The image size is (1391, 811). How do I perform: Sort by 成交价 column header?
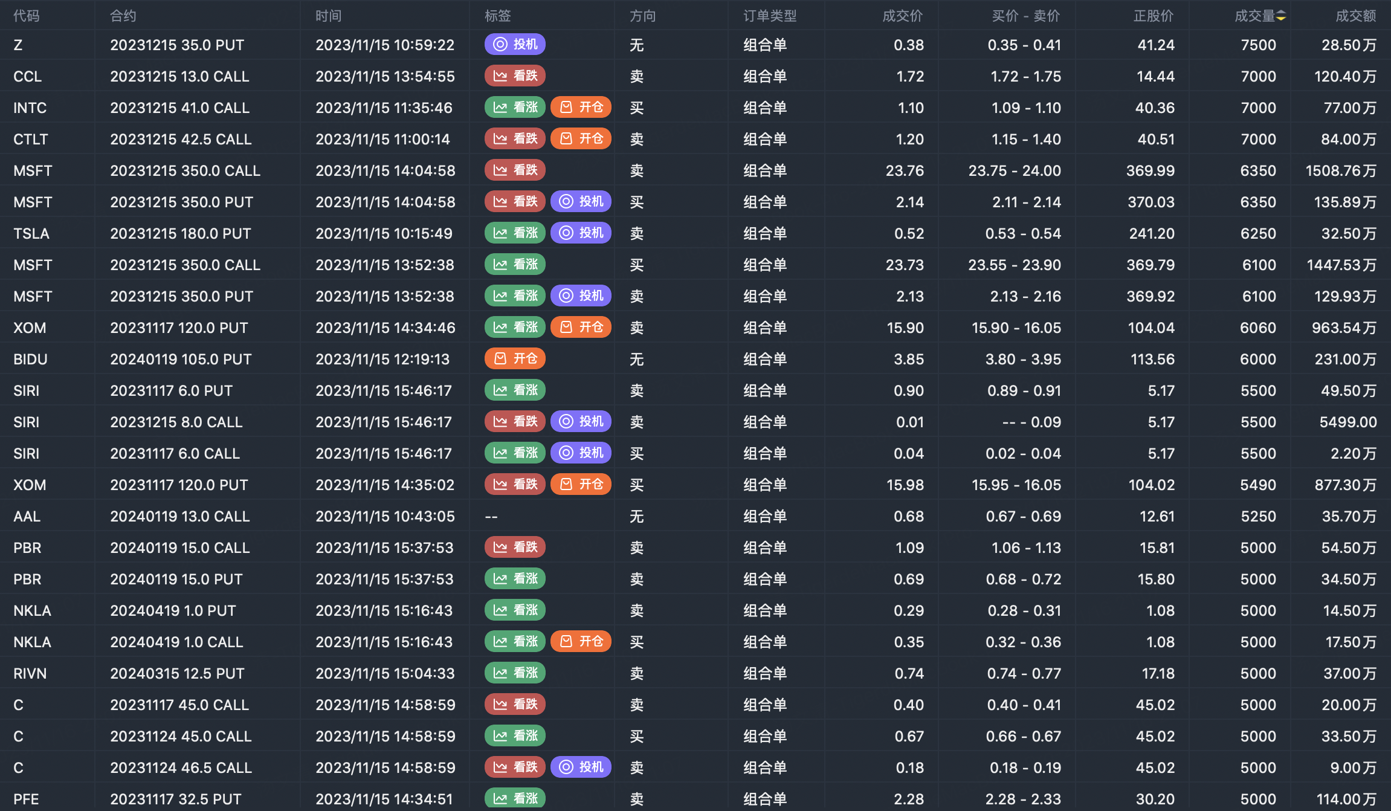click(x=902, y=16)
